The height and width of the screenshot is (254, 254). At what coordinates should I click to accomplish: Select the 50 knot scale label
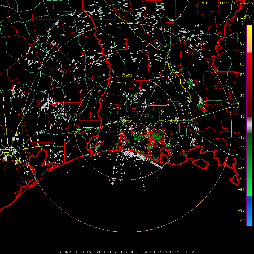click(242, 75)
